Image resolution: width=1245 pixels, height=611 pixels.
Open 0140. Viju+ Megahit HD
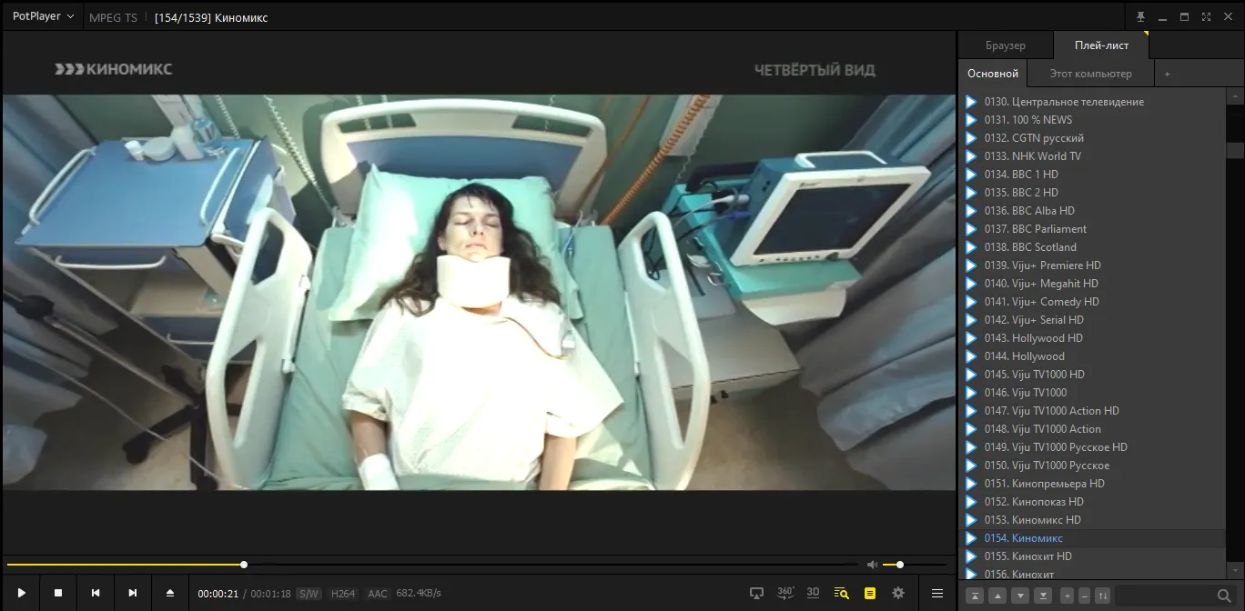[1094, 284]
